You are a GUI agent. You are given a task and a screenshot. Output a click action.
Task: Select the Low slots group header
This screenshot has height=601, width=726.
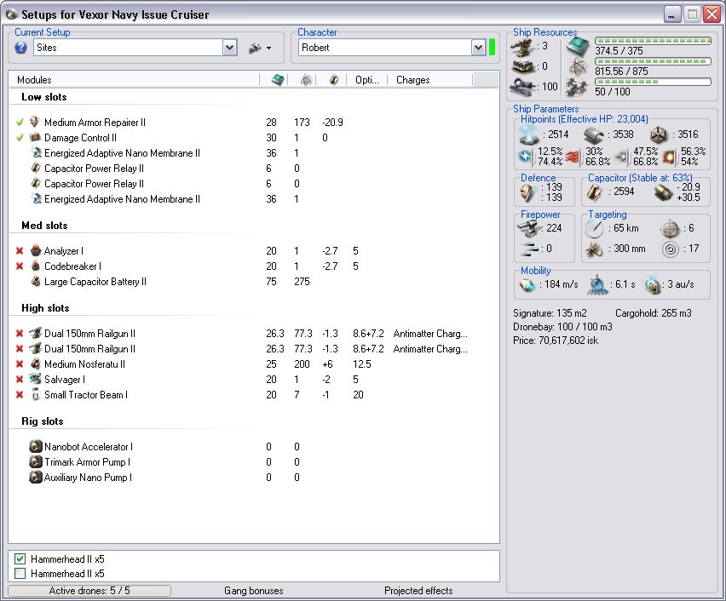tap(44, 97)
